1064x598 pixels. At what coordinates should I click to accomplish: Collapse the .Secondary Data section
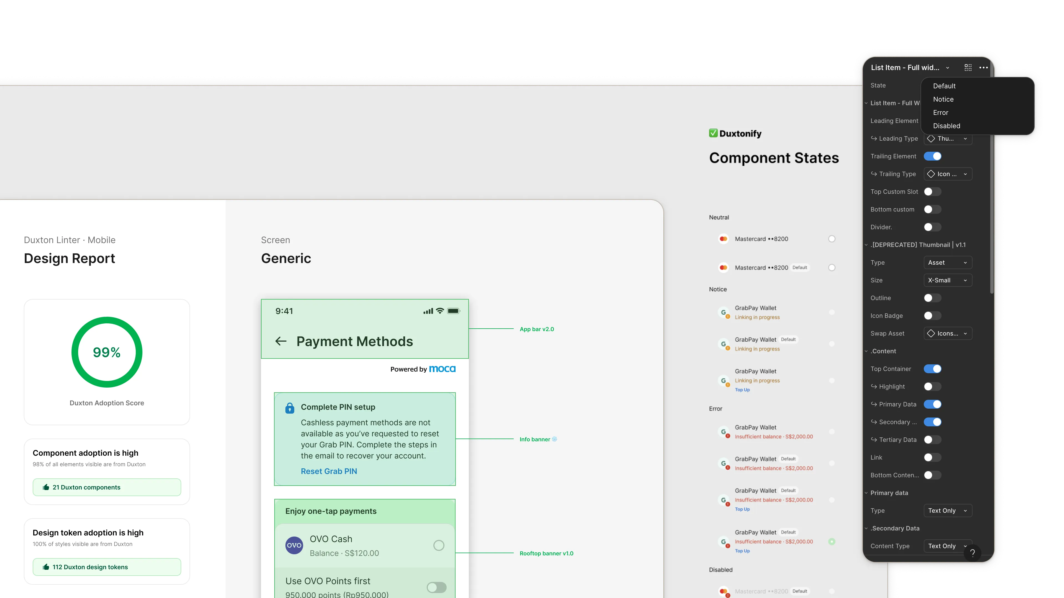866,528
